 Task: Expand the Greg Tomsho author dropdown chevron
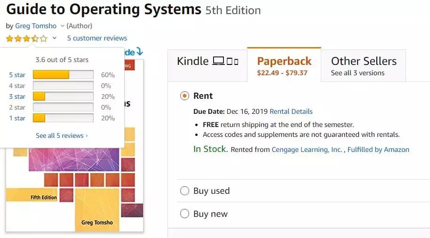pyautogui.click(x=62, y=26)
